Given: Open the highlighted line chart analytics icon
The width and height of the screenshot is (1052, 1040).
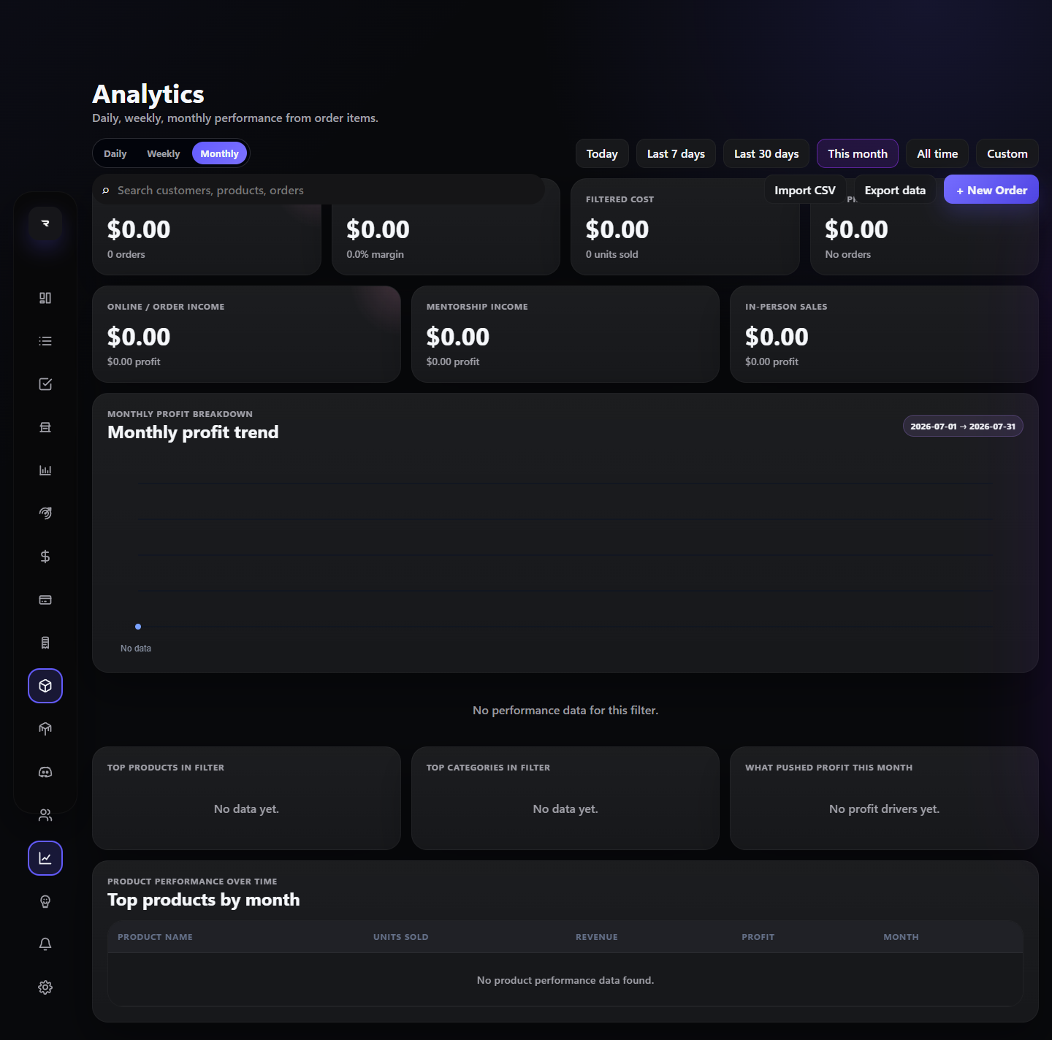Looking at the screenshot, I should (45, 858).
